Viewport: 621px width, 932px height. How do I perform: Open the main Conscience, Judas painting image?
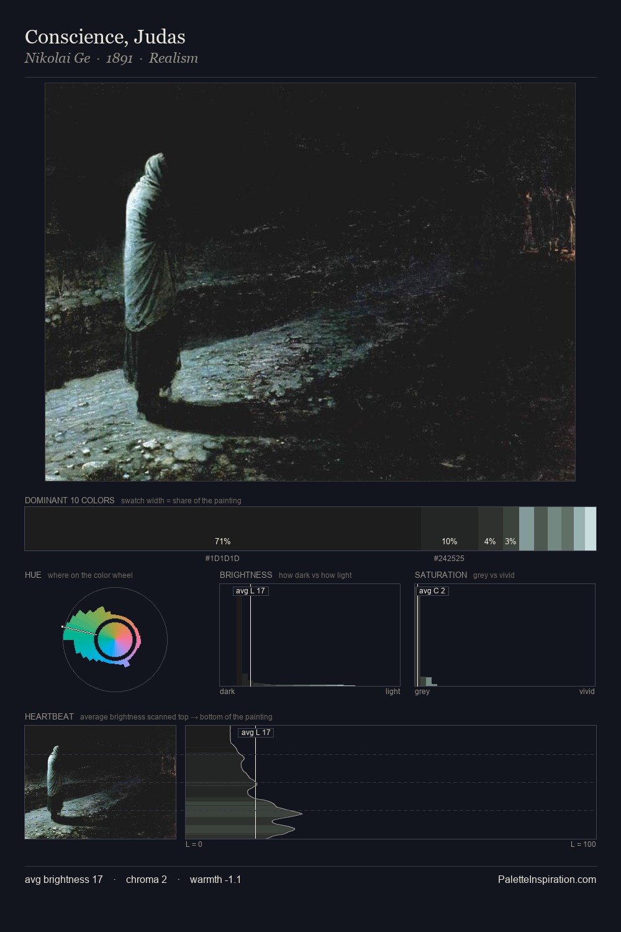[x=310, y=282]
